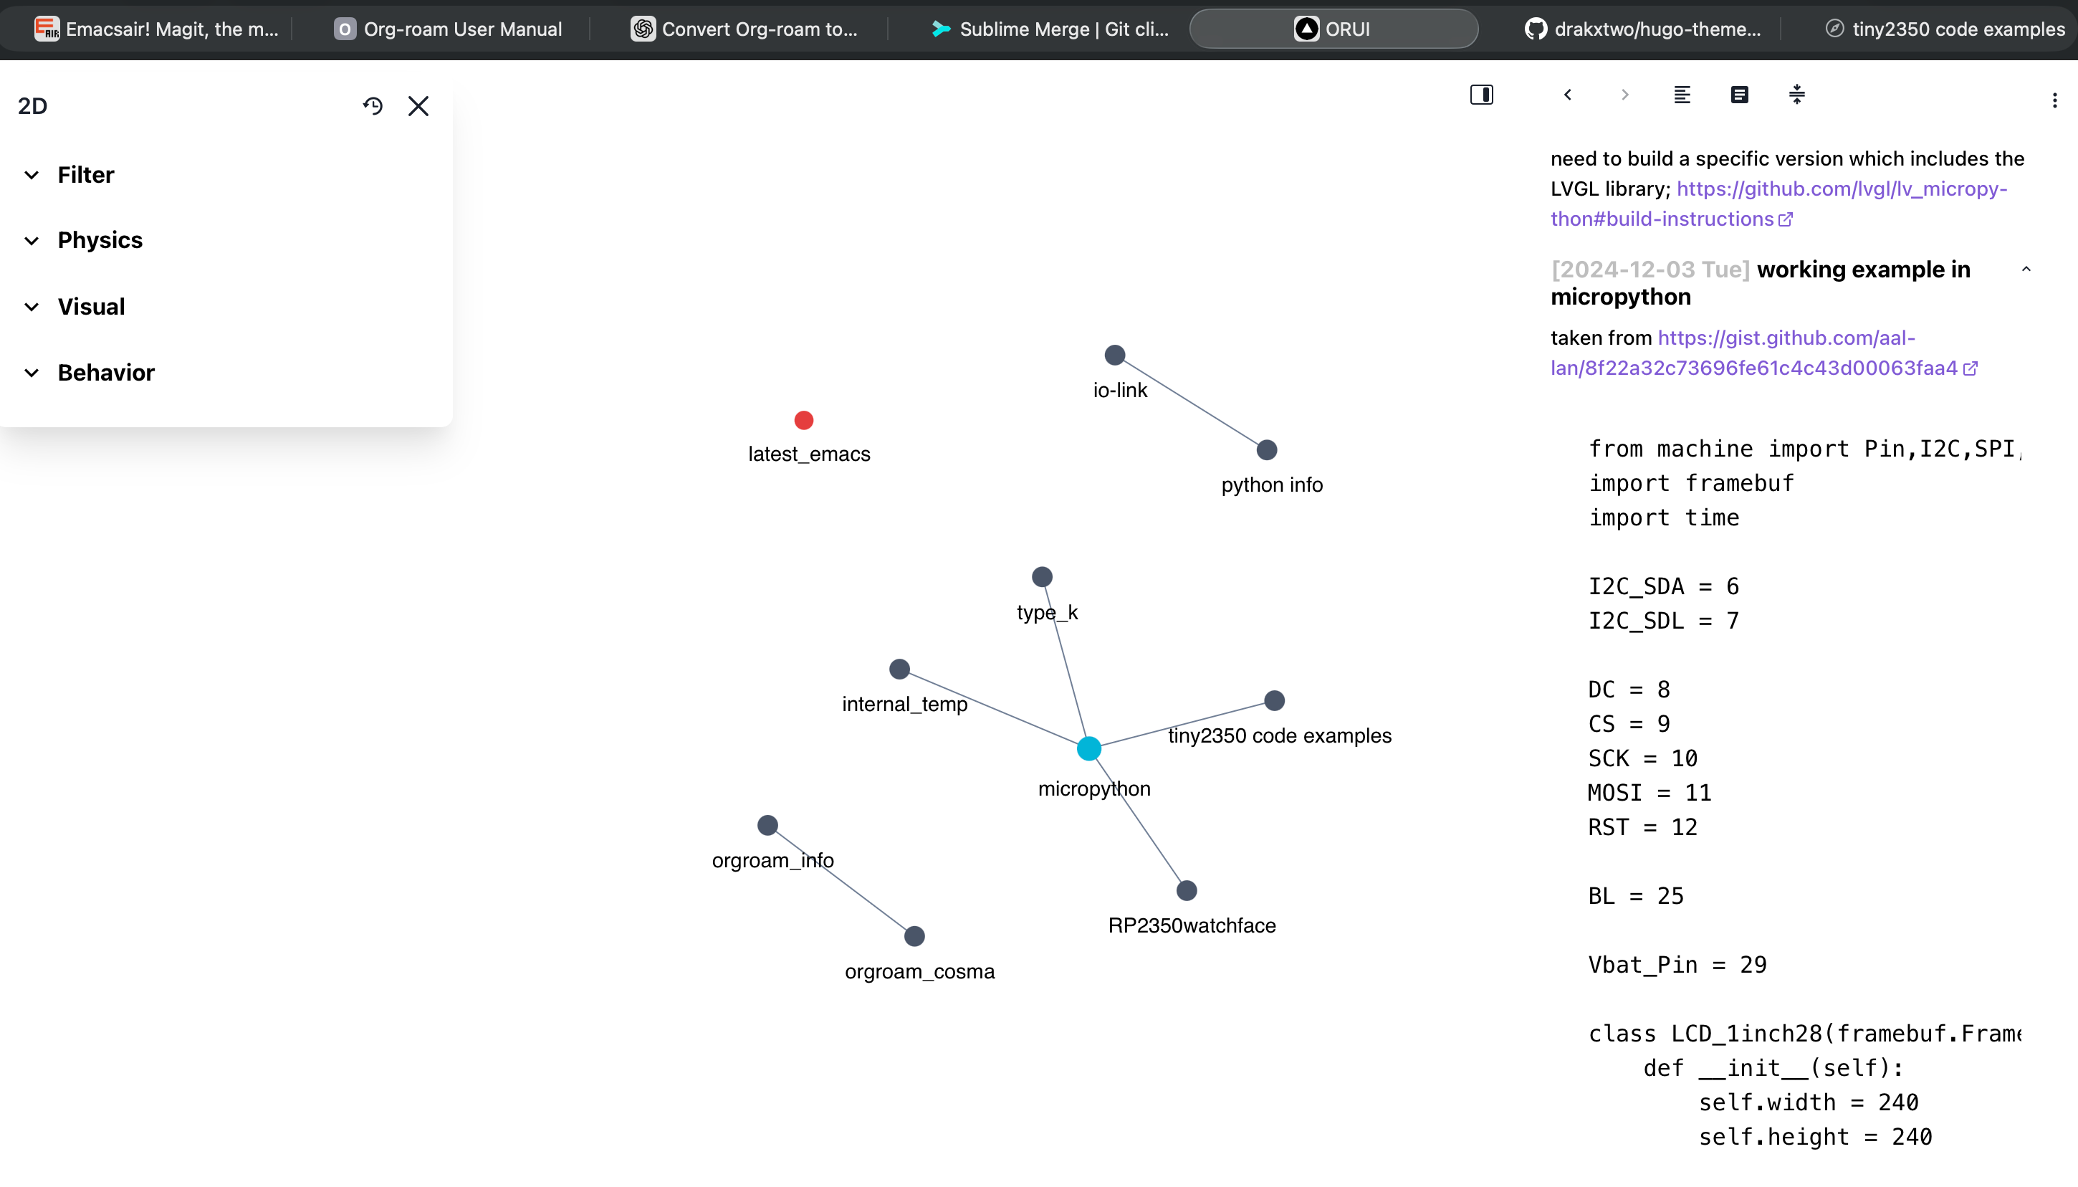Select the red latest_emacs graph node
2078x1187 pixels.
tap(803, 420)
